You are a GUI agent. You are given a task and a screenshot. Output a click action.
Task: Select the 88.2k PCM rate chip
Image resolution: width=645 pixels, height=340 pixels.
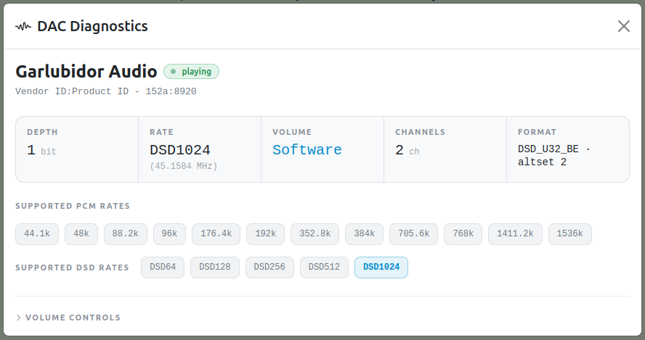(126, 233)
